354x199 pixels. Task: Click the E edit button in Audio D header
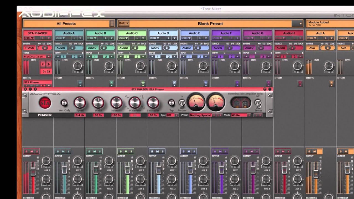click(x=169, y=38)
